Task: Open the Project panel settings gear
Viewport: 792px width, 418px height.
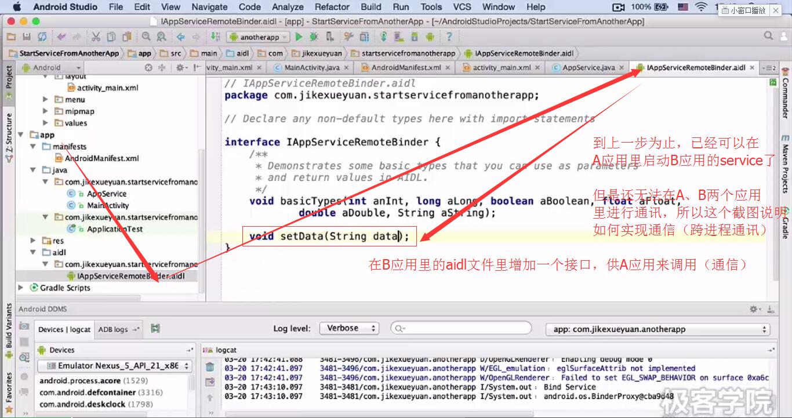Action: pos(181,67)
